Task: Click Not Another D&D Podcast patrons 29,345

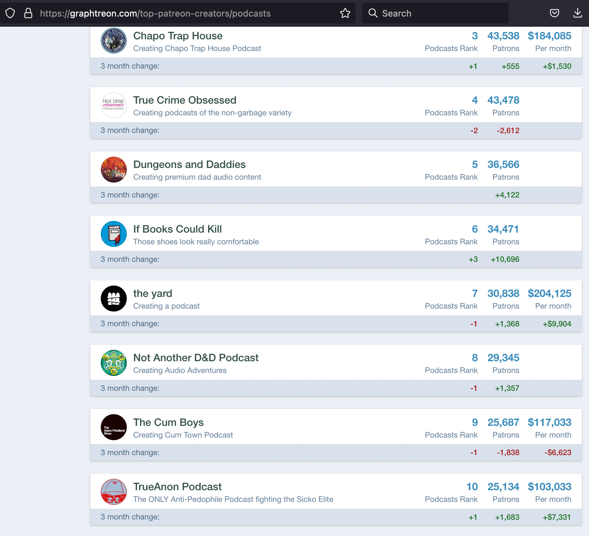Action: pos(503,358)
